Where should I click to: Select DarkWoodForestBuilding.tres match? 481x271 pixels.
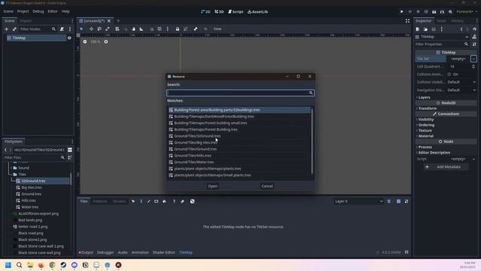tap(239, 117)
